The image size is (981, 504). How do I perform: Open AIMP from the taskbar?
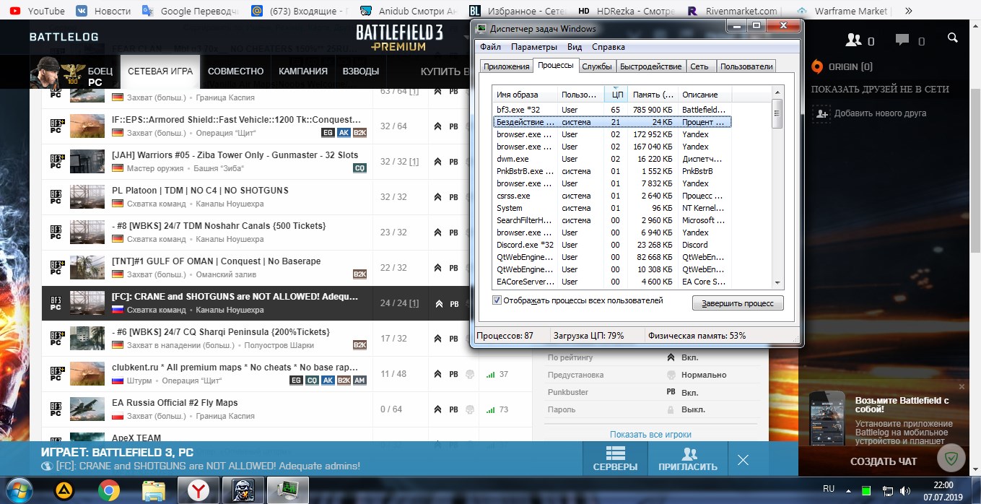[64, 491]
